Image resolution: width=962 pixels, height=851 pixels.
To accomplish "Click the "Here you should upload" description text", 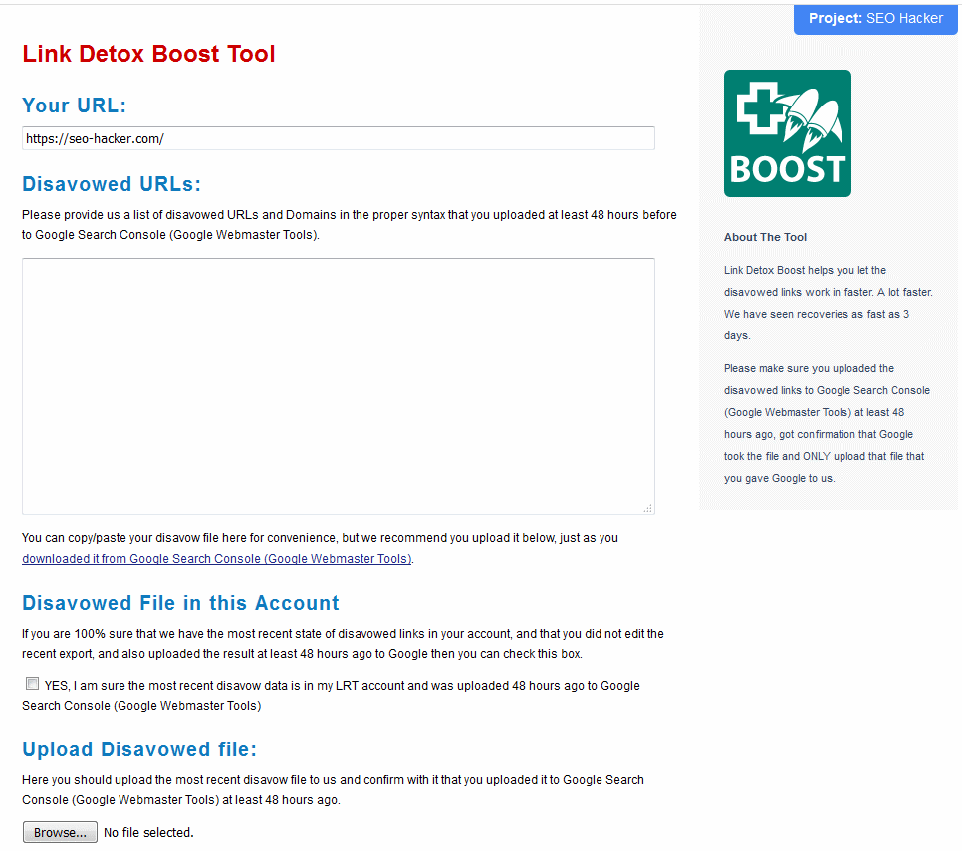I will (333, 789).
